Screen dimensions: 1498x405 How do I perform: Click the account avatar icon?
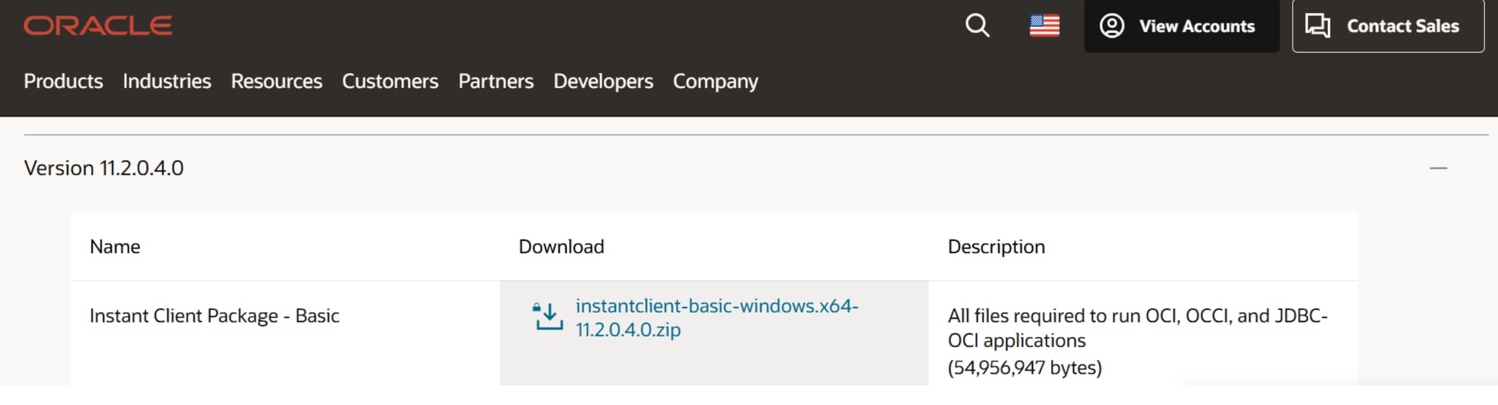(1112, 26)
